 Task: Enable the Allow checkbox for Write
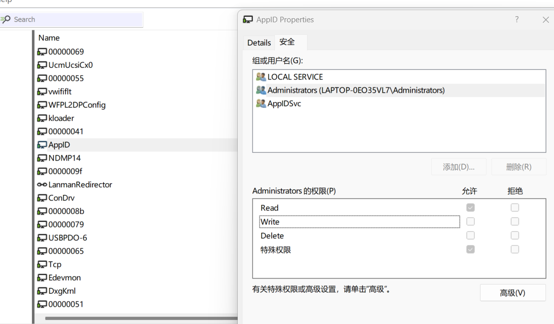tap(470, 222)
